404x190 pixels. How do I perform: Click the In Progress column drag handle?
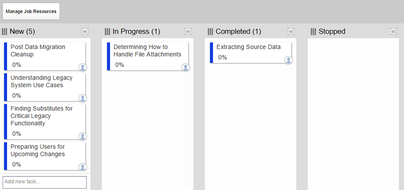(x=108, y=32)
